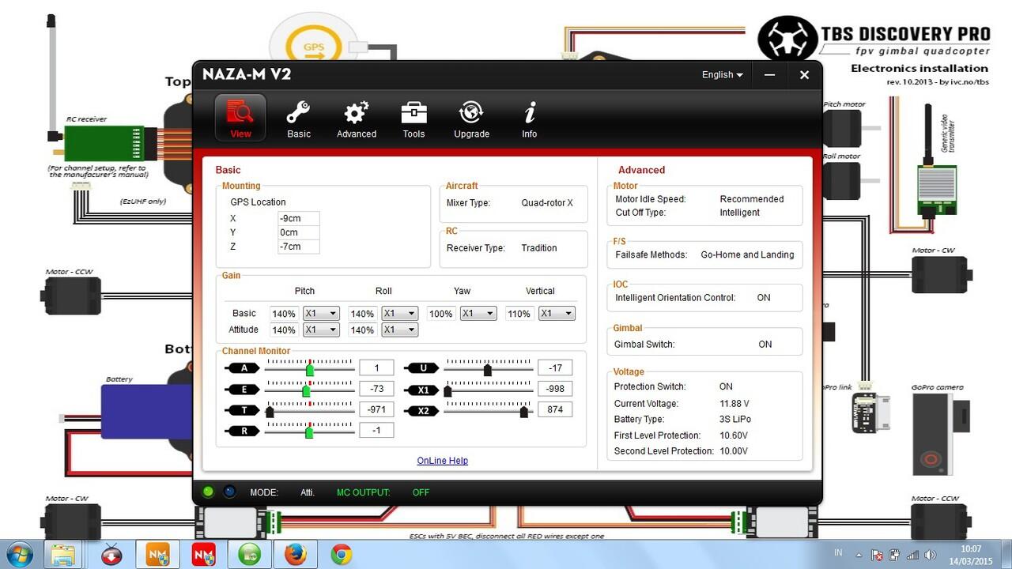Open Windows Explorer from the taskbar
Image resolution: width=1012 pixels, height=569 pixels.
[x=62, y=554]
